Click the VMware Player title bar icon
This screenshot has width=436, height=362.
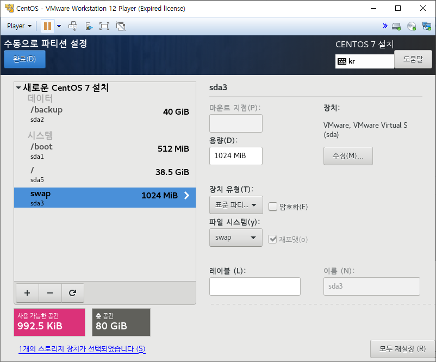[x=9, y=8]
